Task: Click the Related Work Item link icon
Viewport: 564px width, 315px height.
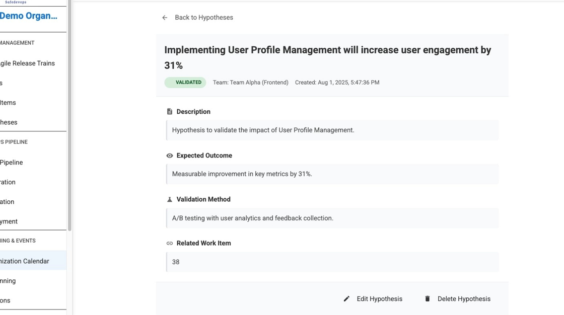Action: (170, 244)
